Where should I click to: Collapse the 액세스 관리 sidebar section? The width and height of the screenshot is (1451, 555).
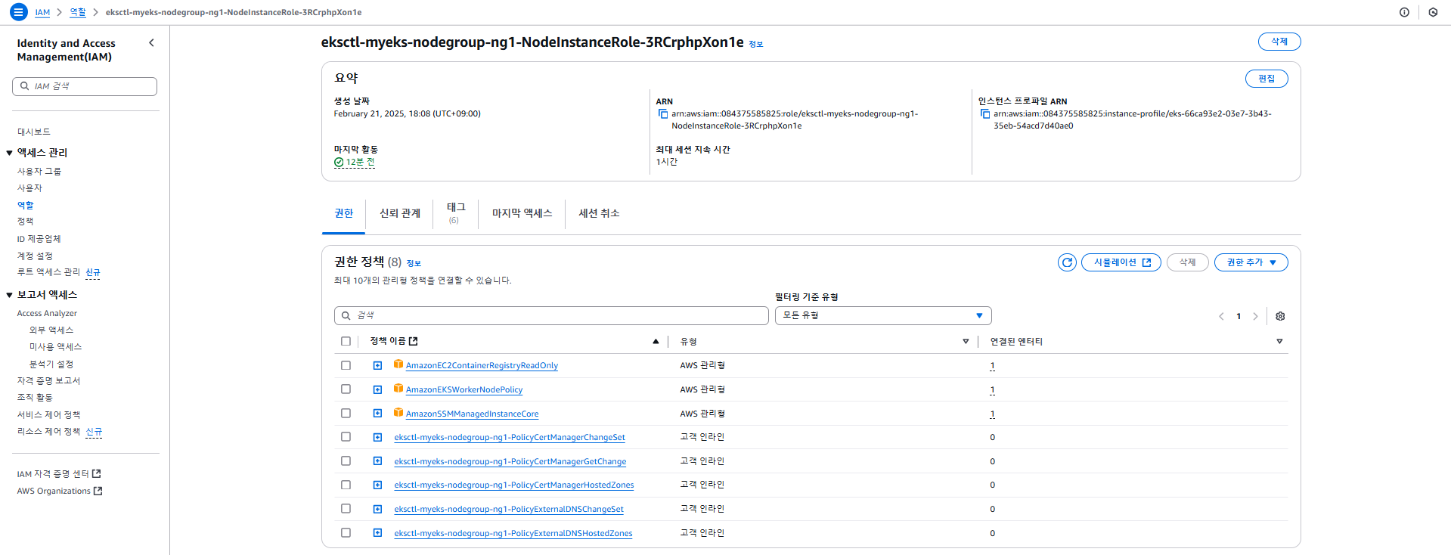9,153
